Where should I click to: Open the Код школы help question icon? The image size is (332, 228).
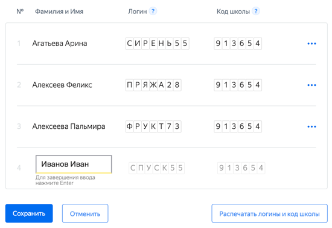(x=256, y=11)
